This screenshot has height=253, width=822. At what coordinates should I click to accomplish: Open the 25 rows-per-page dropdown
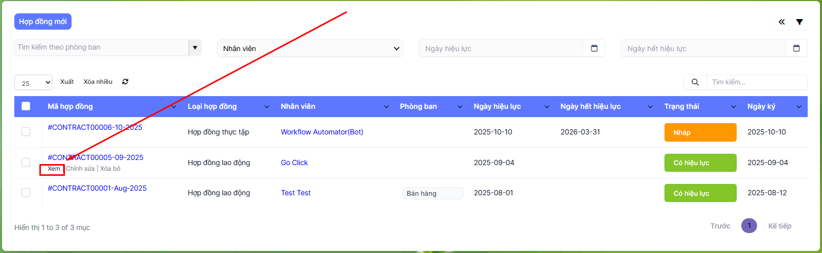(x=34, y=83)
